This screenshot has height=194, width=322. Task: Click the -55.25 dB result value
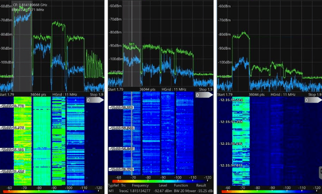click(205, 191)
